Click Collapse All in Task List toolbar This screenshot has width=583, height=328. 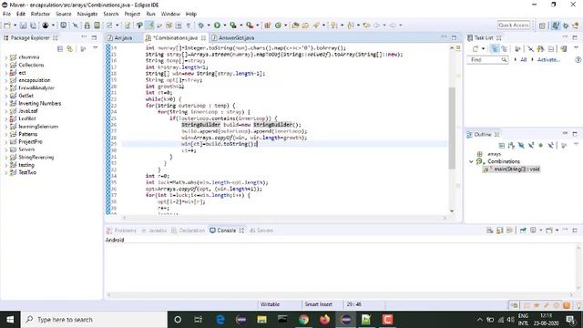551,48
